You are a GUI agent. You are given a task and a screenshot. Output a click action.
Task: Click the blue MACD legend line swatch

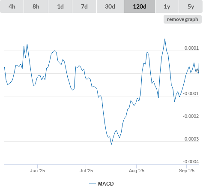point(93,184)
